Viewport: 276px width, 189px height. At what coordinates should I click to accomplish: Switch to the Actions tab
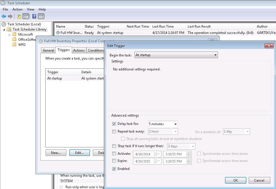[x=79, y=50]
